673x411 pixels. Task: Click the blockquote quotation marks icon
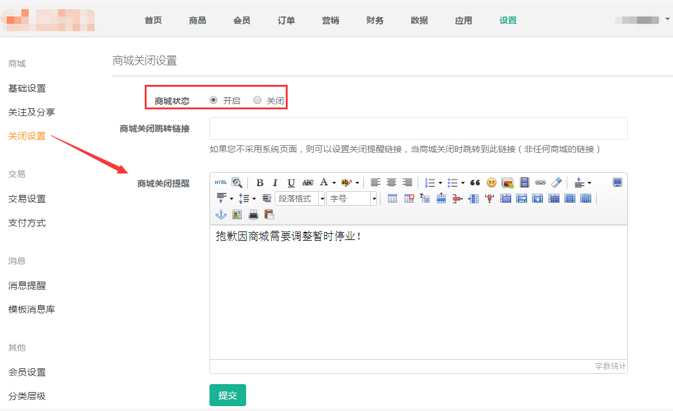click(x=475, y=183)
